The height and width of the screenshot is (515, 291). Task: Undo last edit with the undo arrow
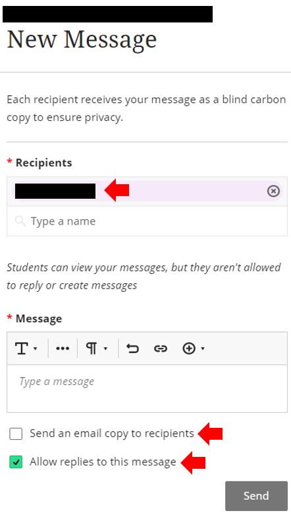[x=133, y=349]
